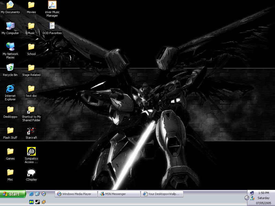Launch Internet Explorer from Quick Launch
Viewport: 275px width, 206px height.
(x=31, y=194)
